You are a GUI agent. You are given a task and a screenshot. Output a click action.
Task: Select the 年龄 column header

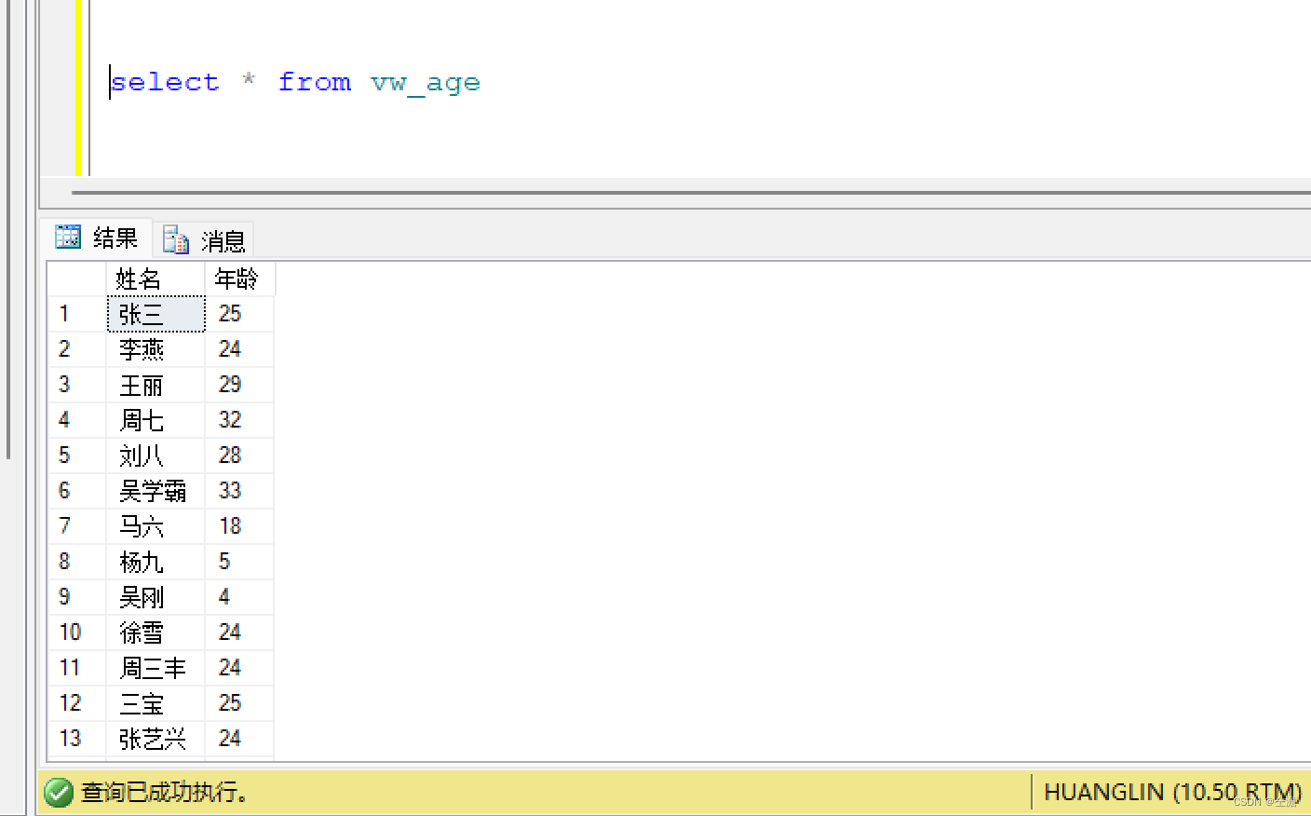(239, 279)
